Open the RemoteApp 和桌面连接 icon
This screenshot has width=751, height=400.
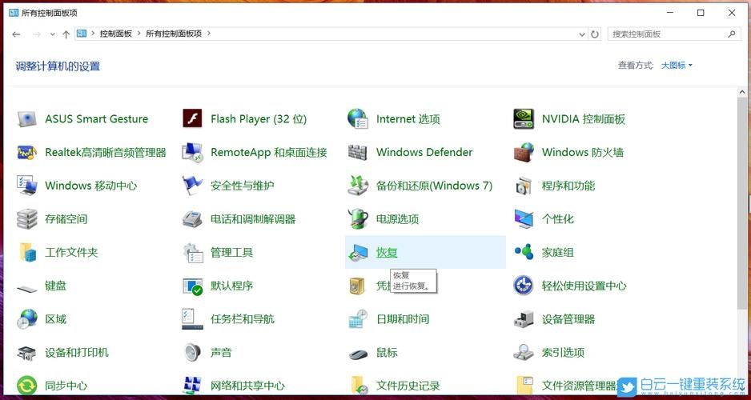[x=192, y=152]
